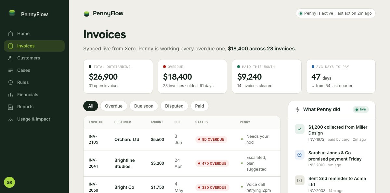
Task: Open invoice INV-2105
Action: 93,139
